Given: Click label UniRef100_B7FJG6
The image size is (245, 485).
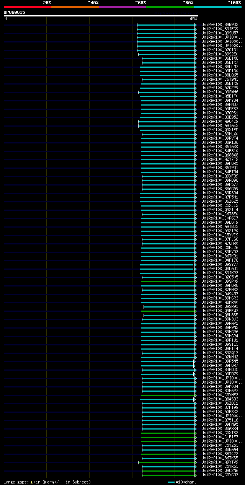Looking at the screenshot, I should (x=220, y=239).
